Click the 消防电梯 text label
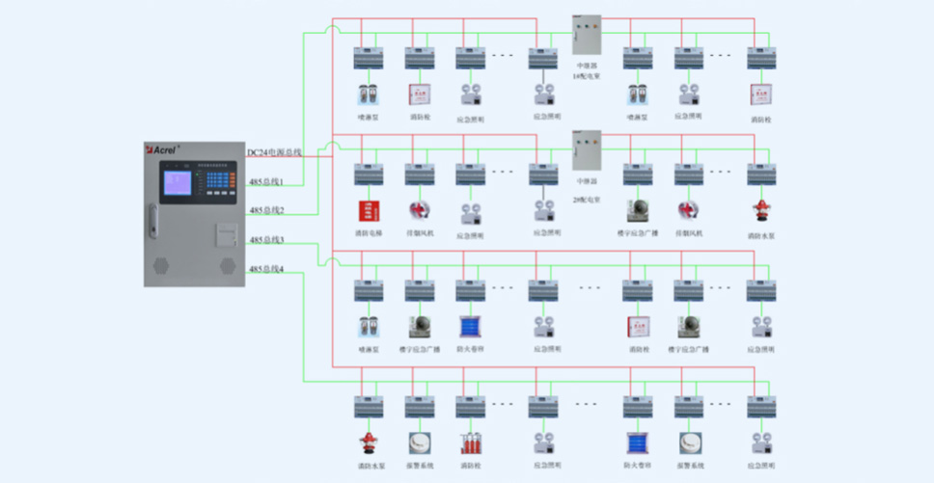Screen dimensions: 934x483 click(369, 233)
